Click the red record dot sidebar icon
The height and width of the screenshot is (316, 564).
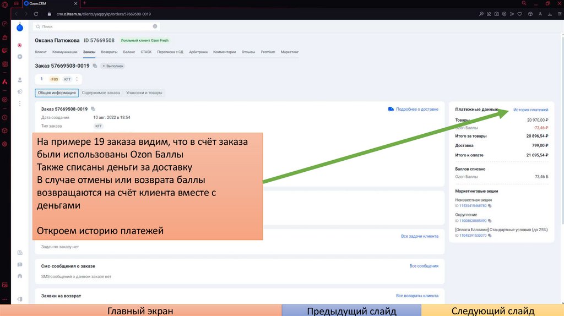tap(20, 45)
